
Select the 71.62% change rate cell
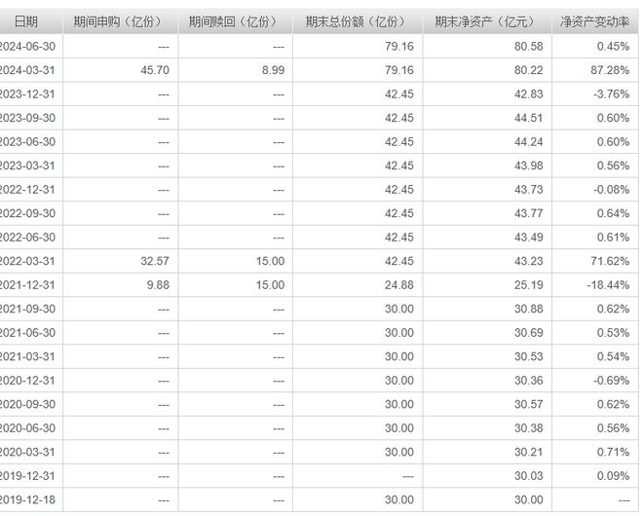(x=610, y=261)
